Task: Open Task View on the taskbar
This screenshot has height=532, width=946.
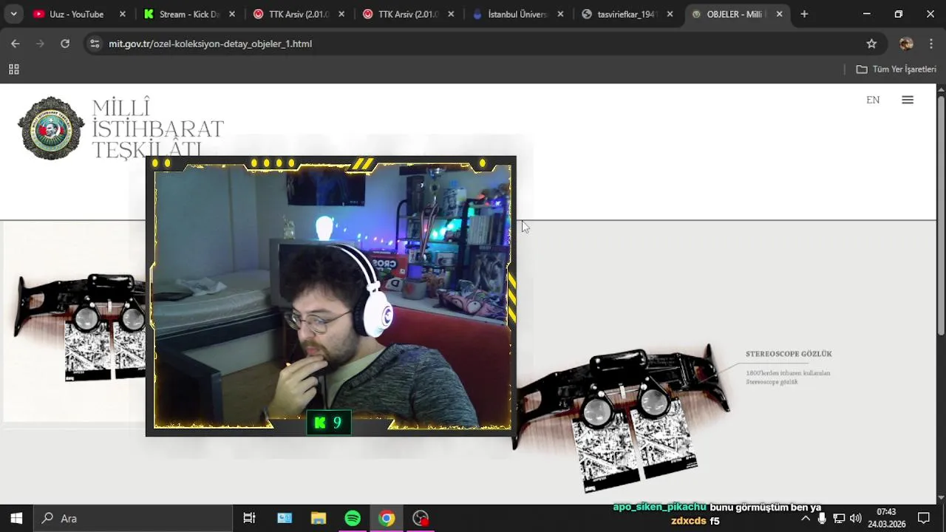Action: click(249, 518)
